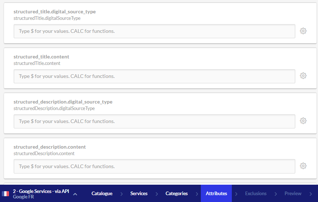Open the Preview step
The width and height of the screenshot is (318, 202).
[293, 194]
